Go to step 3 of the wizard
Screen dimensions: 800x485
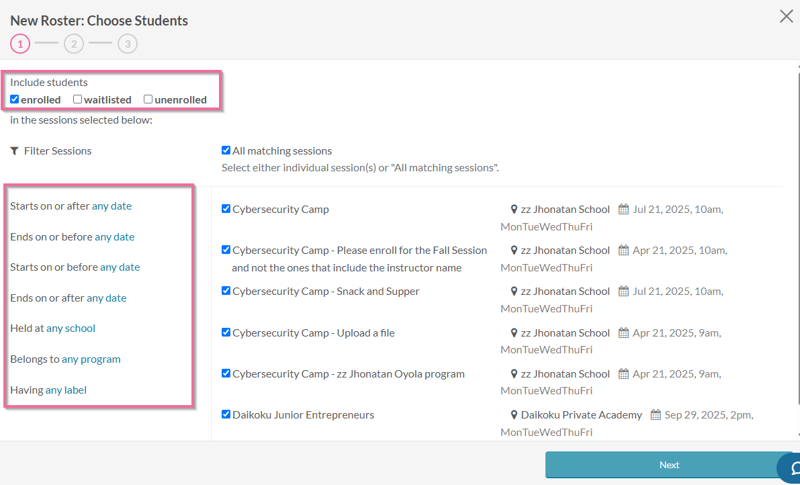127,44
